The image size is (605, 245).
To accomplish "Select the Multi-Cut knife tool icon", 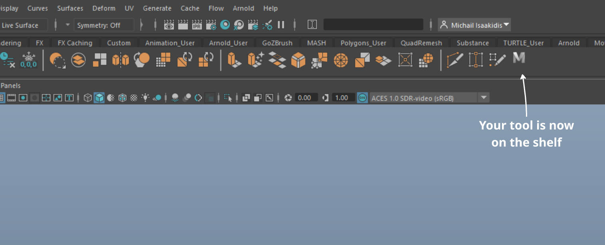I will click(455, 60).
